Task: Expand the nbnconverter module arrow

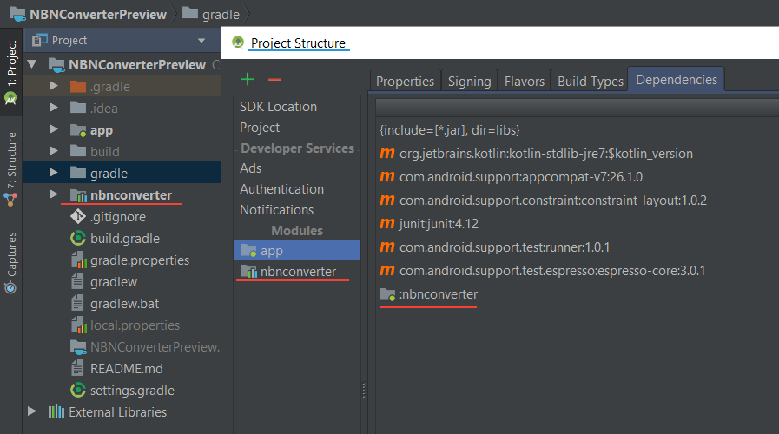Action: click(54, 194)
